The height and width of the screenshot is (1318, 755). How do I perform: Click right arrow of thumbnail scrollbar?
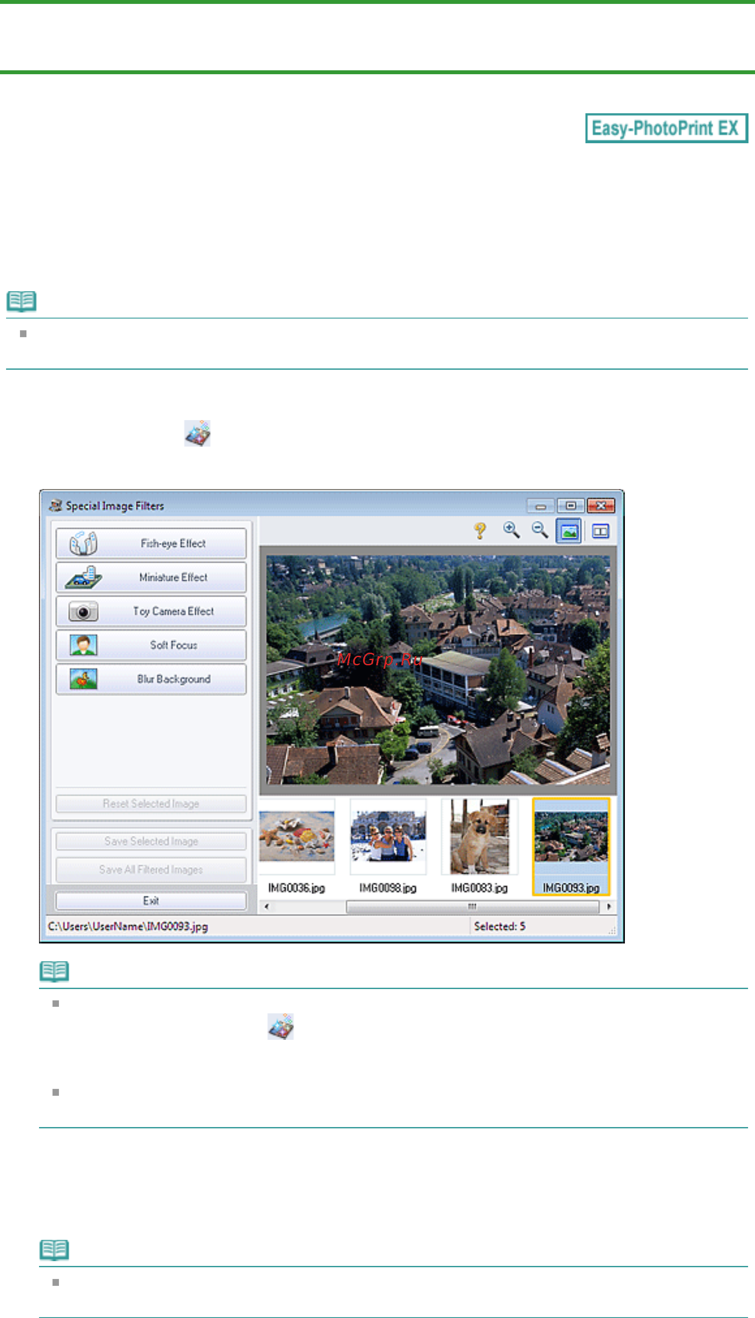click(609, 907)
